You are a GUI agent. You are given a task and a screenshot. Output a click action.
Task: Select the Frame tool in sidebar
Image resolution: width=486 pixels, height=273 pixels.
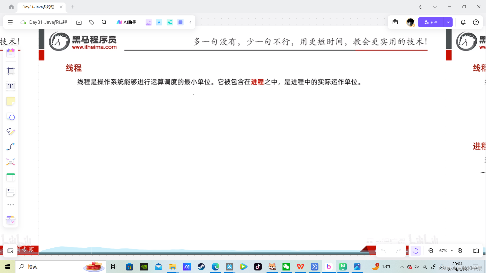[10, 71]
